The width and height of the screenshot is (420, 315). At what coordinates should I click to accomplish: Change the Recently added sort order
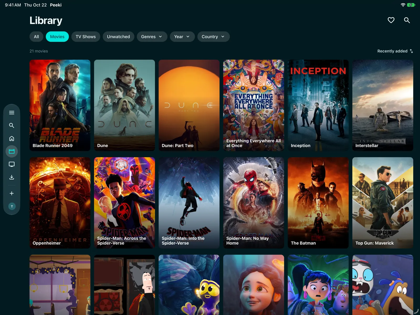click(395, 51)
